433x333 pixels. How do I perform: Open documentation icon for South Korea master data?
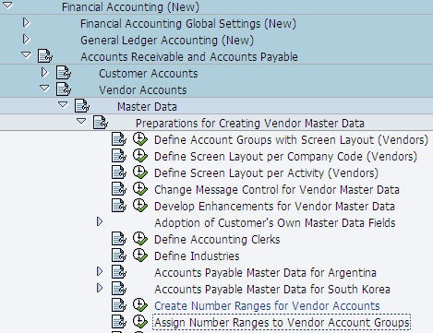[x=119, y=289]
